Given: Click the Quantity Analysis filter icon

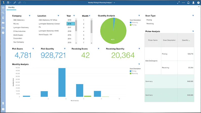Looking at the screenshot, I should click(x=139, y=16).
